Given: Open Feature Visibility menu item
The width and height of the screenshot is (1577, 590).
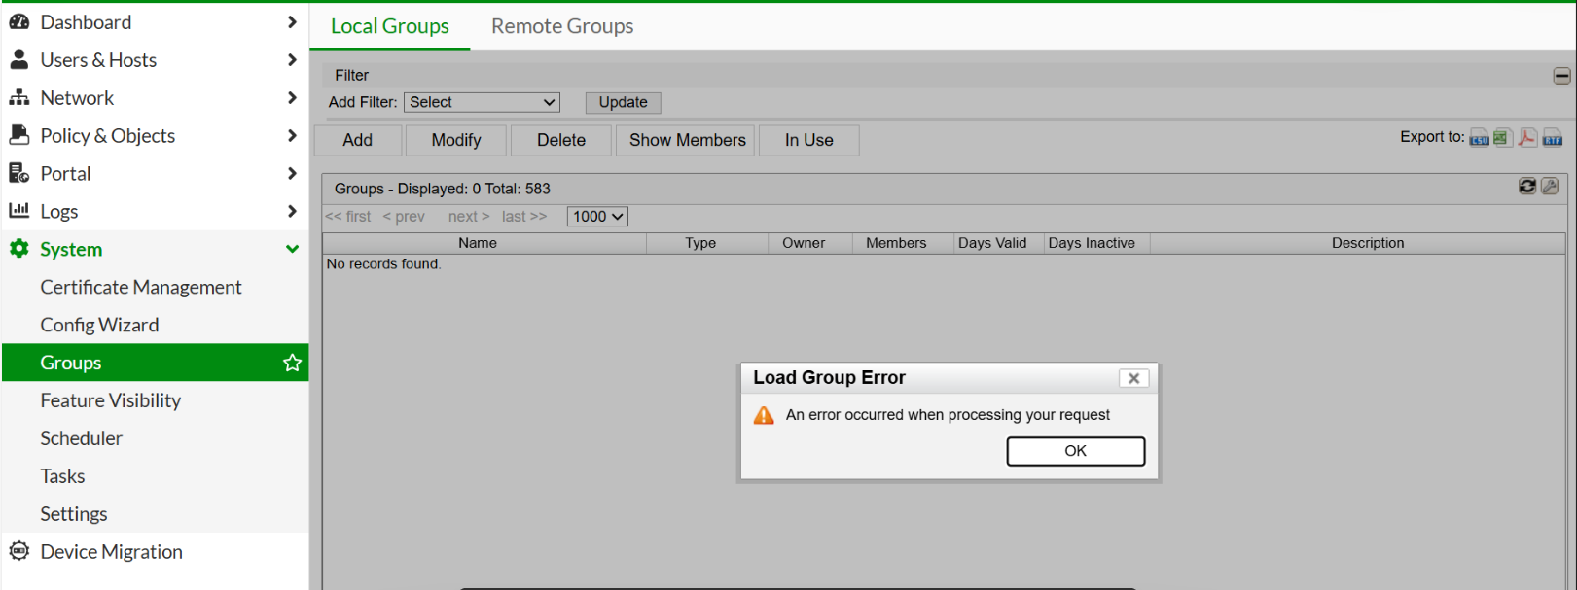Looking at the screenshot, I should (x=111, y=400).
